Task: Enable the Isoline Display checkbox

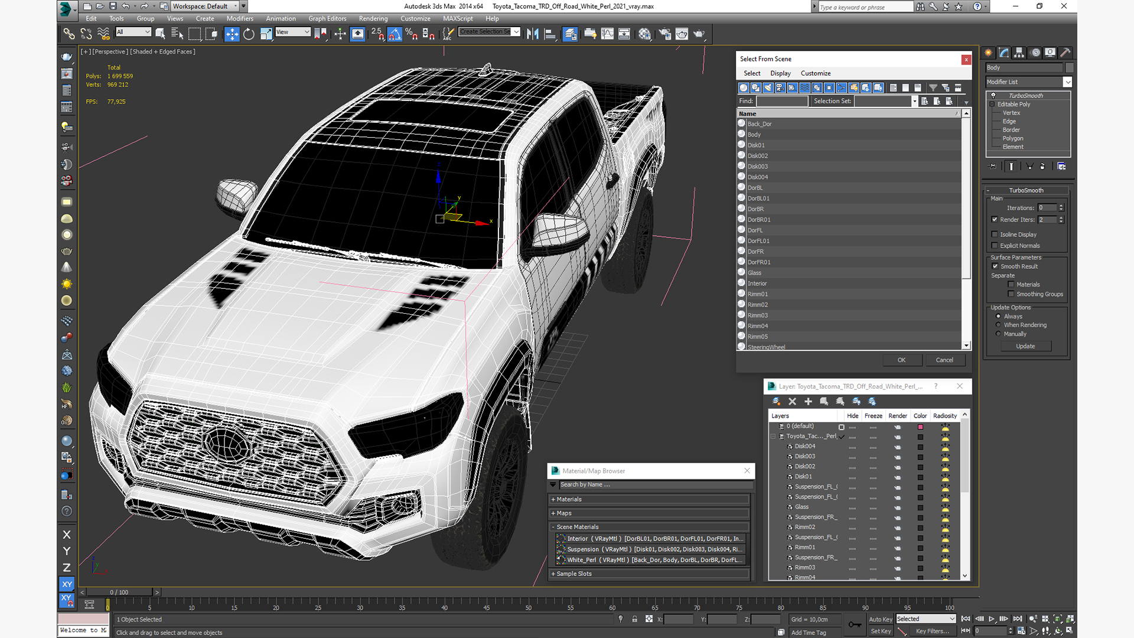Action: pyautogui.click(x=995, y=235)
